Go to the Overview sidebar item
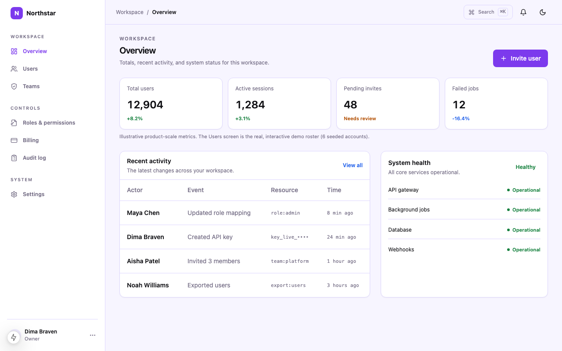 pyautogui.click(x=53, y=51)
